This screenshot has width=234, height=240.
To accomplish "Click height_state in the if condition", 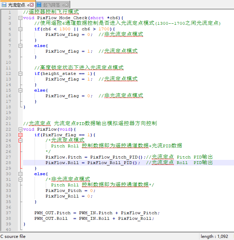I will pos(59,73).
